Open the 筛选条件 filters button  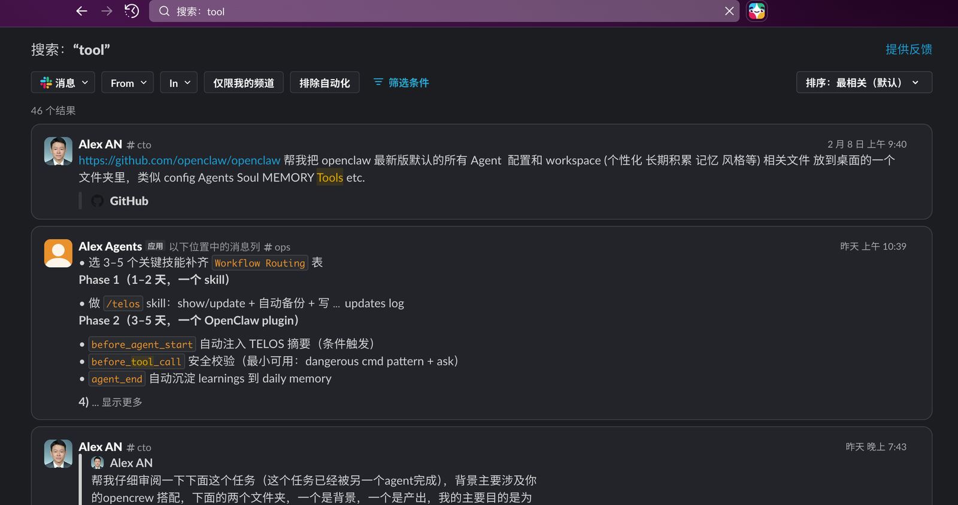[401, 83]
